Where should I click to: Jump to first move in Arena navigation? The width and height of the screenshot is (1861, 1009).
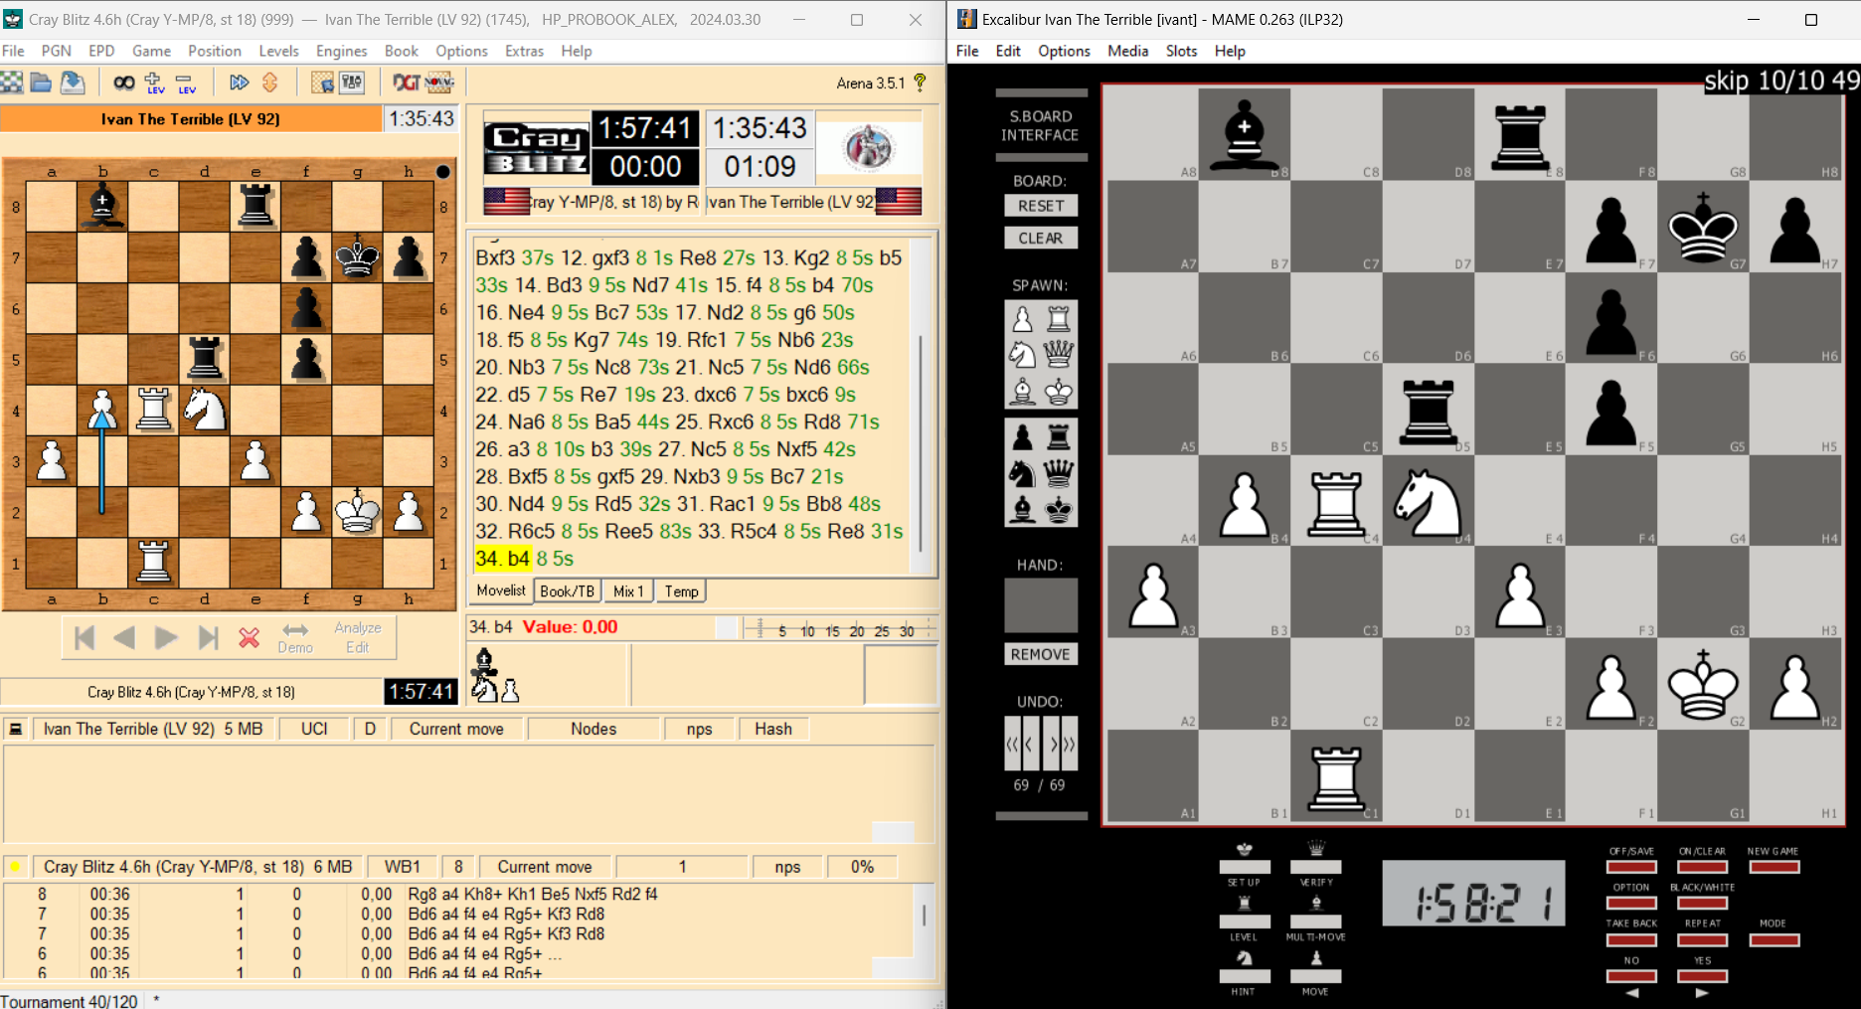pos(85,637)
